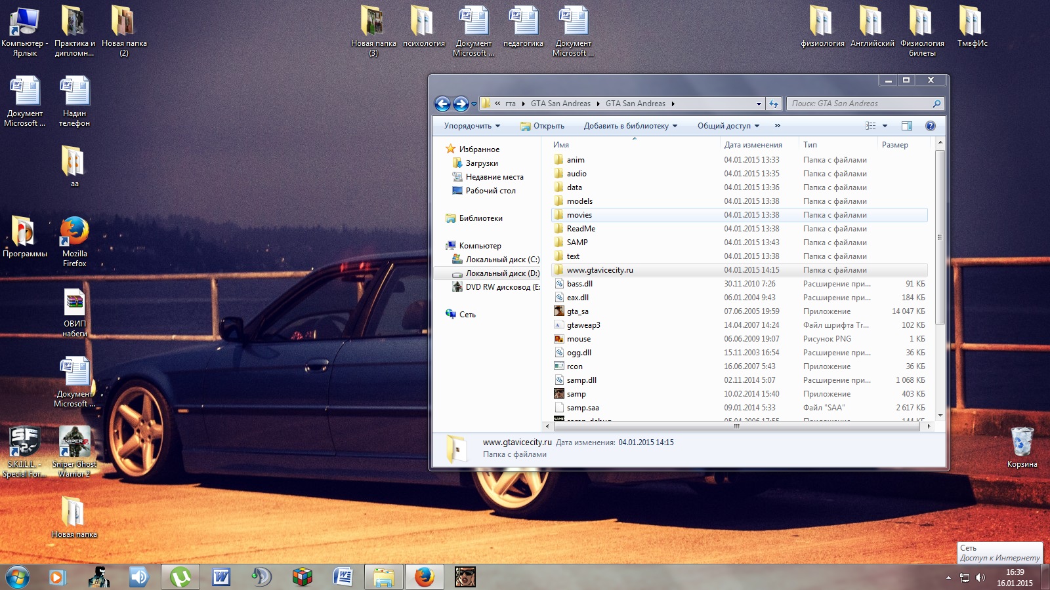Screen dimensions: 1050x590
Task: Open the recent locations dropdown arrow
Action: click(x=474, y=104)
